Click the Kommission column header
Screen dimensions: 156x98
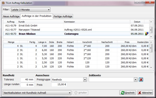click(97, 22)
